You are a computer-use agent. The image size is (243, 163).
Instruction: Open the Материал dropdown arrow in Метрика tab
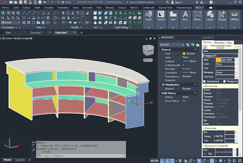click(237, 72)
